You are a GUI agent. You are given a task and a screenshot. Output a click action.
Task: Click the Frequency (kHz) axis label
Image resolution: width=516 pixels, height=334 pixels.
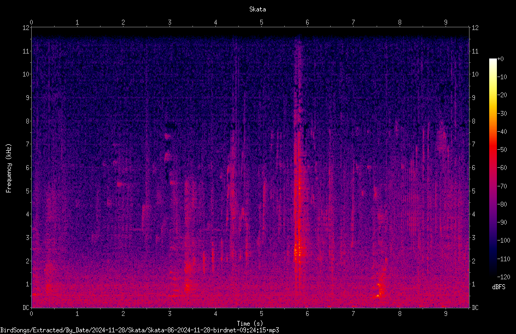click(9, 168)
